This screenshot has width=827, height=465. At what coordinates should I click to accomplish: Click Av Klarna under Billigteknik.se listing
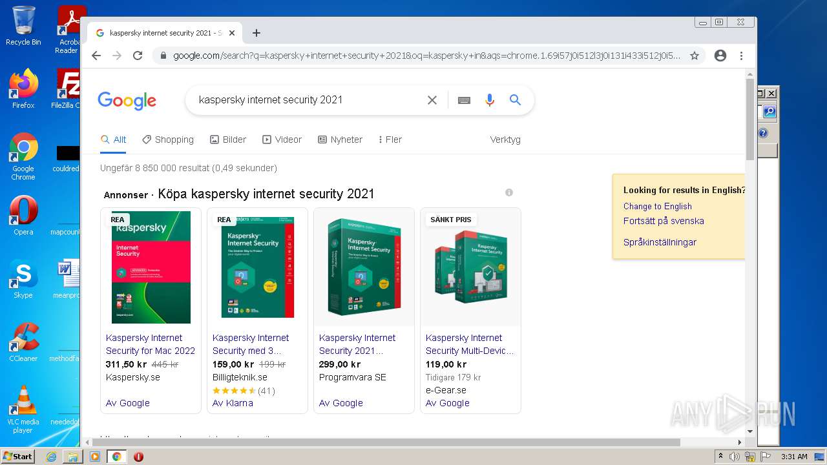click(233, 403)
